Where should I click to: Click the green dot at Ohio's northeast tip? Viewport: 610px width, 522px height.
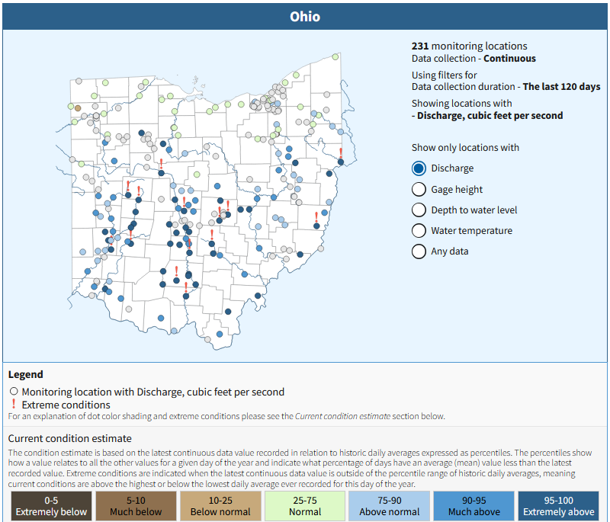335,57
